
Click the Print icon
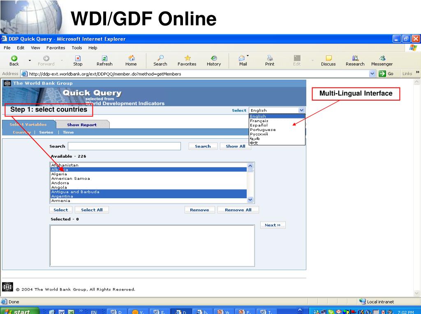tap(270, 58)
